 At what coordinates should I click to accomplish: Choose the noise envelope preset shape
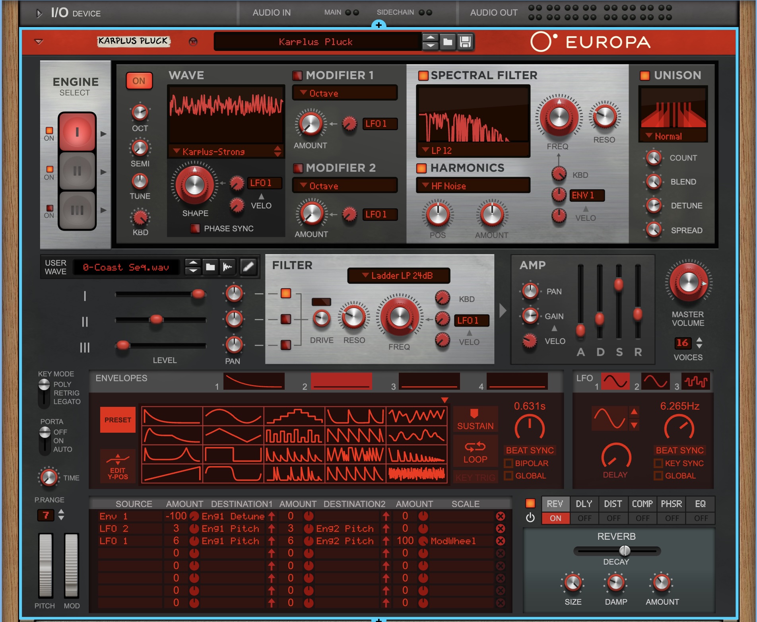417,473
